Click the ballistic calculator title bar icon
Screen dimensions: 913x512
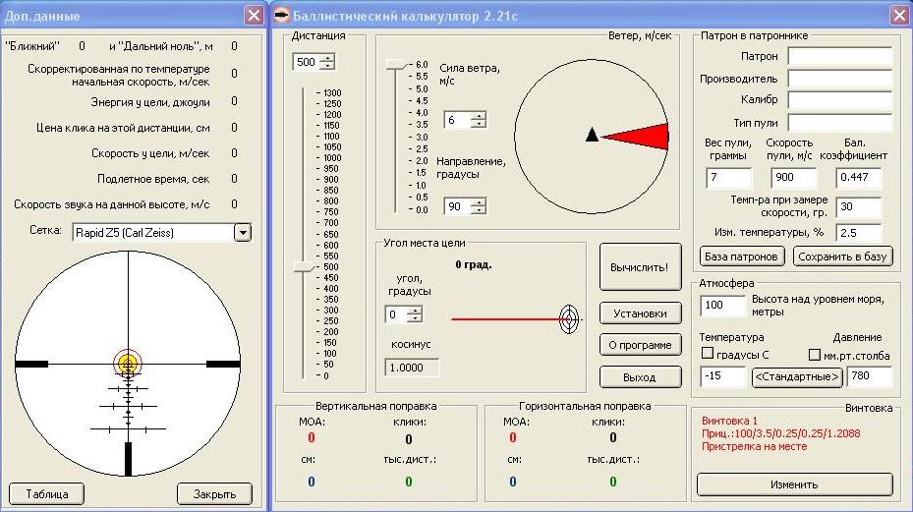(x=282, y=15)
